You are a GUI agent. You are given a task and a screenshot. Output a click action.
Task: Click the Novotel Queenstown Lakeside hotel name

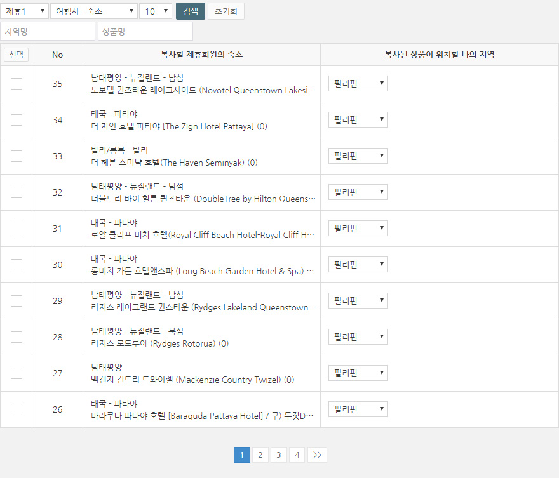coord(203,90)
